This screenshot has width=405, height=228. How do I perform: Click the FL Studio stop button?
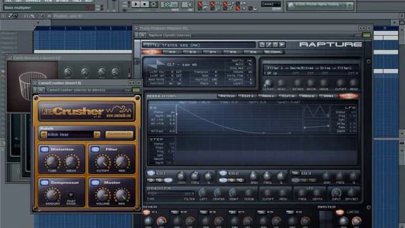click(145, 4)
